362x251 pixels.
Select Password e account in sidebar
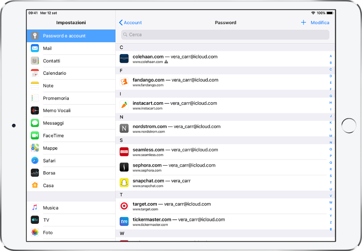(x=71, y=36)
